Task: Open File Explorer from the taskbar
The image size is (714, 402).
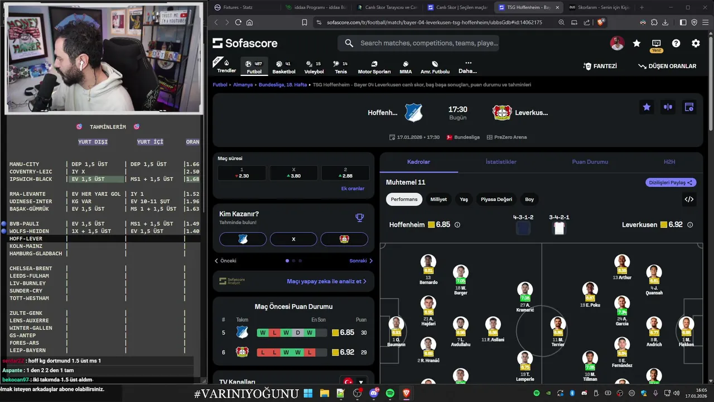Action: pos(324,393)
